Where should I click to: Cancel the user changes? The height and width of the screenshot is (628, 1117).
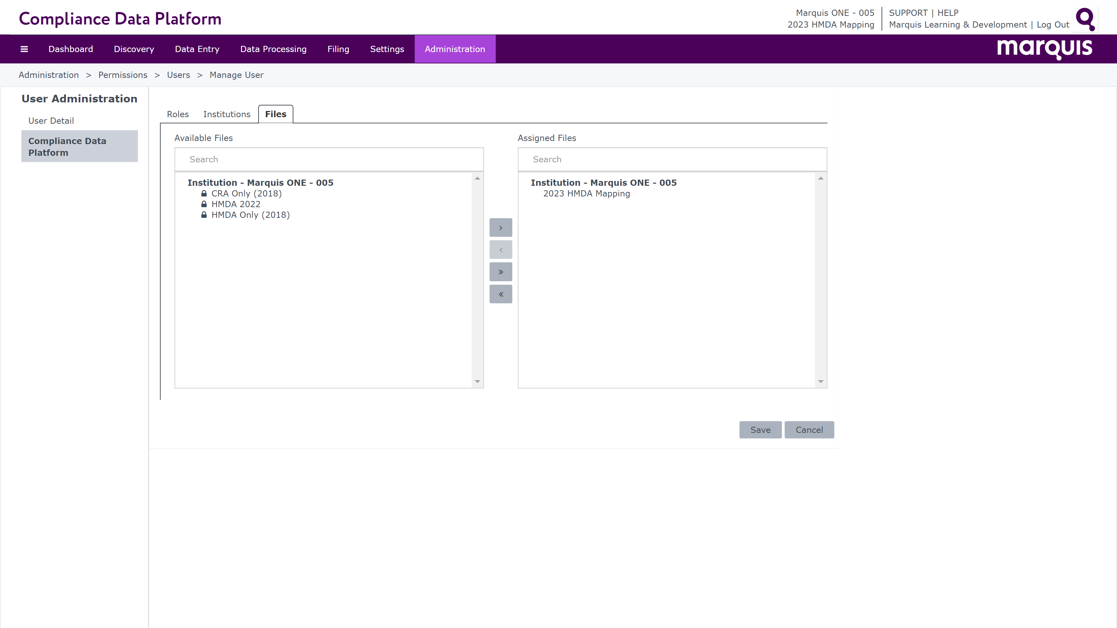pyautogui.click(x=809, y=430)
